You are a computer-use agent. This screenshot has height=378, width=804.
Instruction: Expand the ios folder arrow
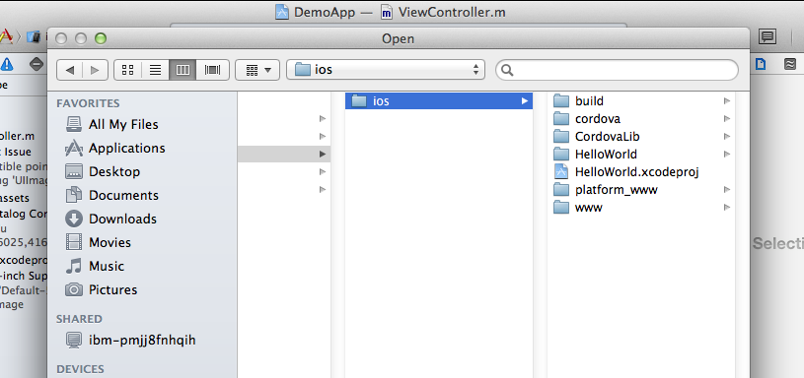pos(524,101)
